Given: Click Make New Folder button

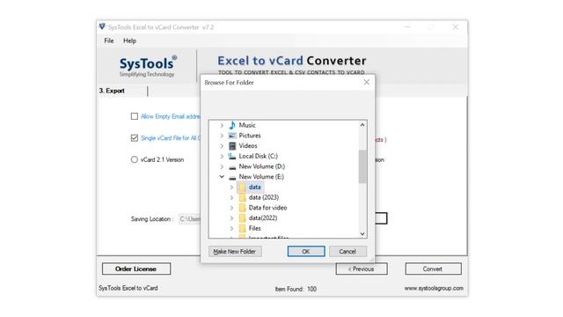Looking at the screenshot, I should coord(235,252).
